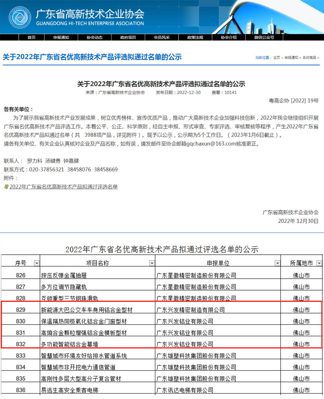Viewport: 324px width, 399px height.
Task: Open the 微信公众号 menu item
Action: (264, 38)
